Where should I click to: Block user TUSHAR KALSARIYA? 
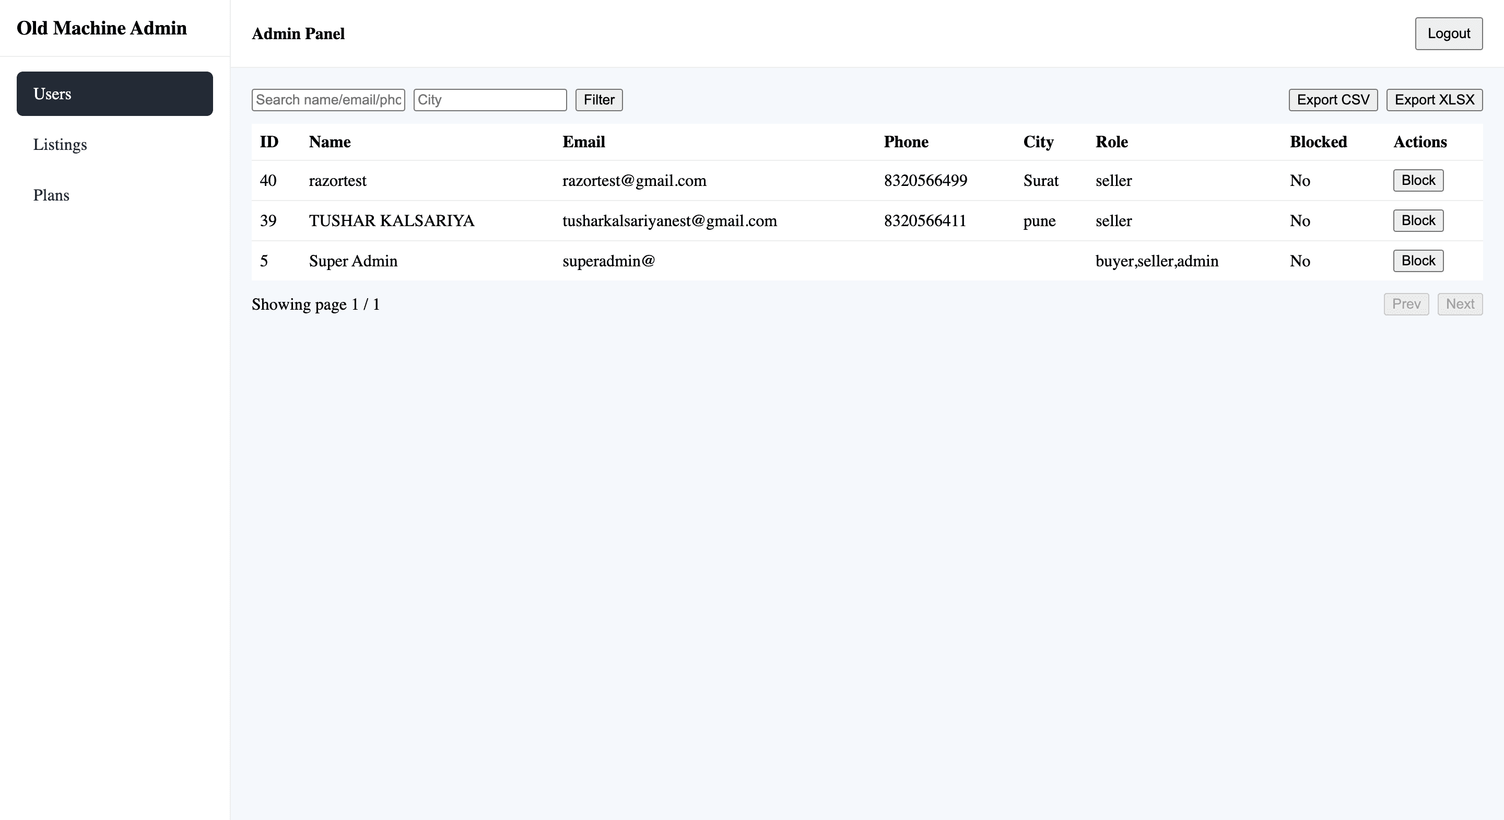click(1418, 221)
